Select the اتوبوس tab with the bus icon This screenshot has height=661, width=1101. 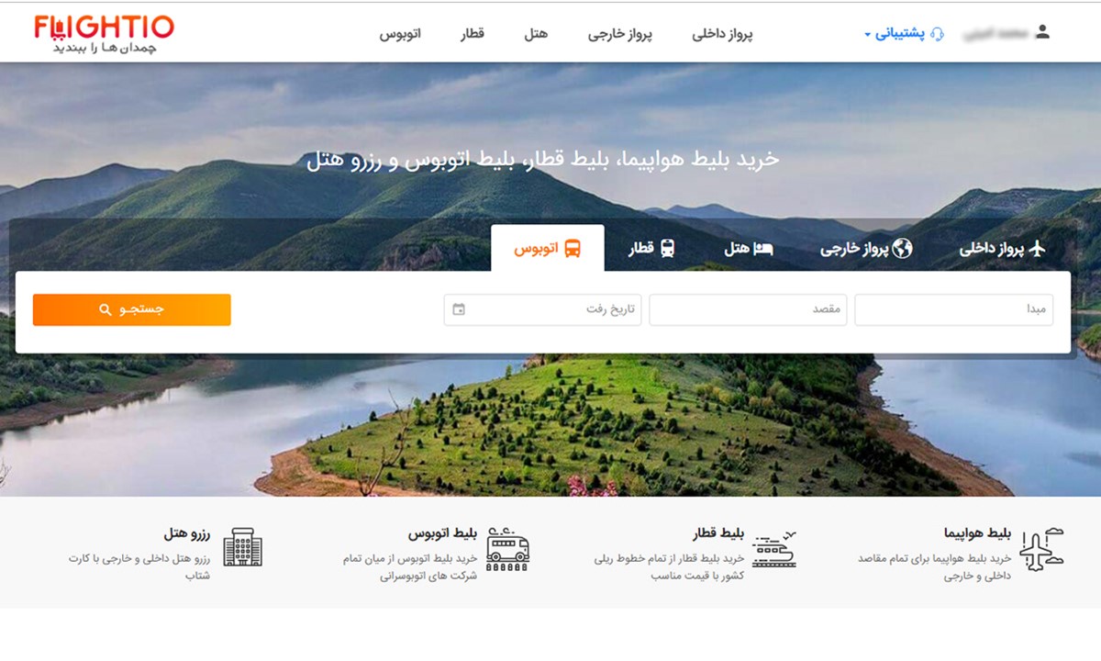548,248
